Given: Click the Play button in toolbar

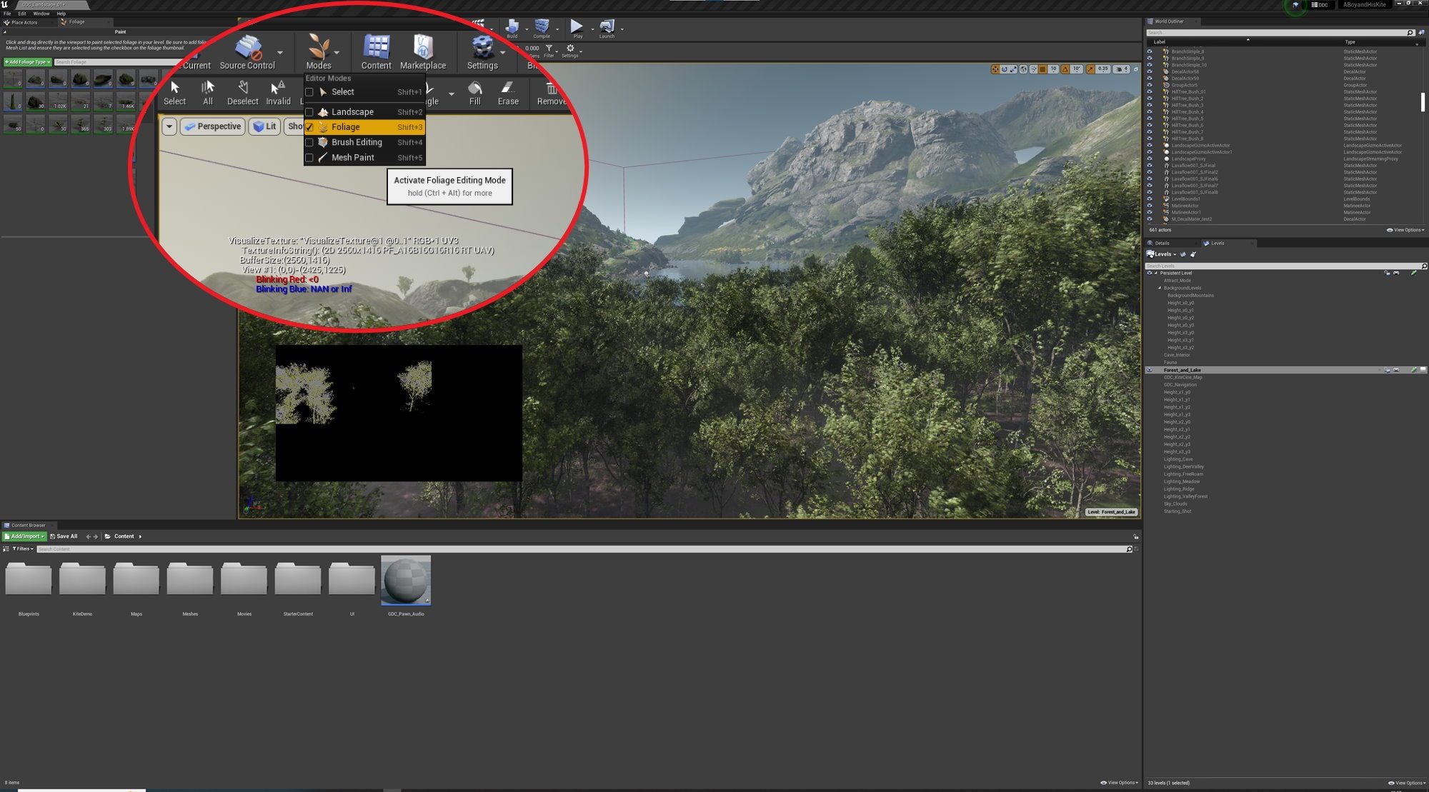Looking at the screenshot, I should tap(577, 27).
